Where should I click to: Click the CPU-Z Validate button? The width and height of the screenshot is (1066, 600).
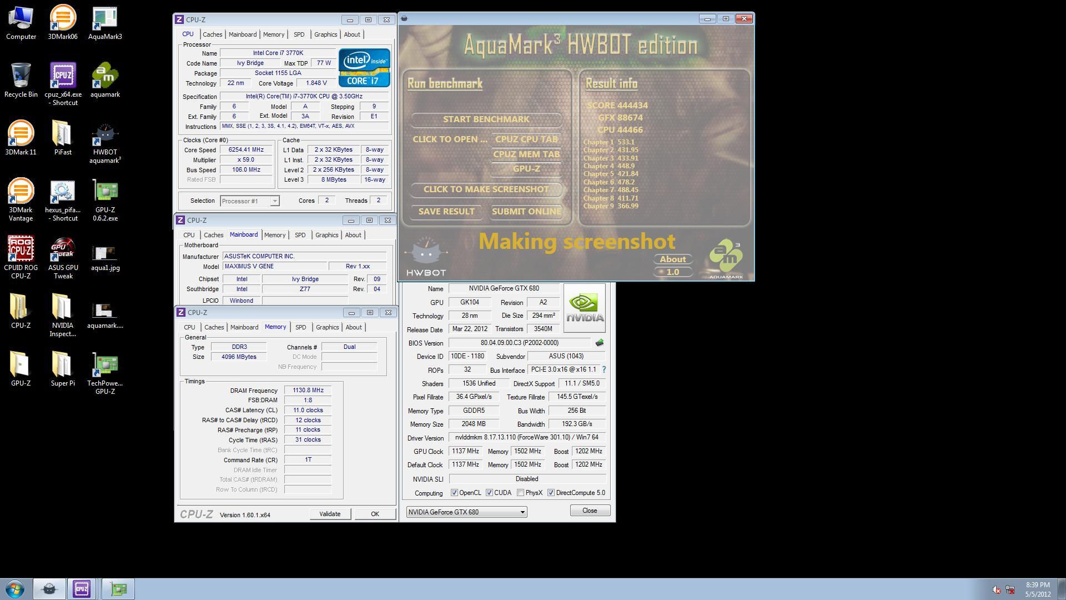pos(330,514)
